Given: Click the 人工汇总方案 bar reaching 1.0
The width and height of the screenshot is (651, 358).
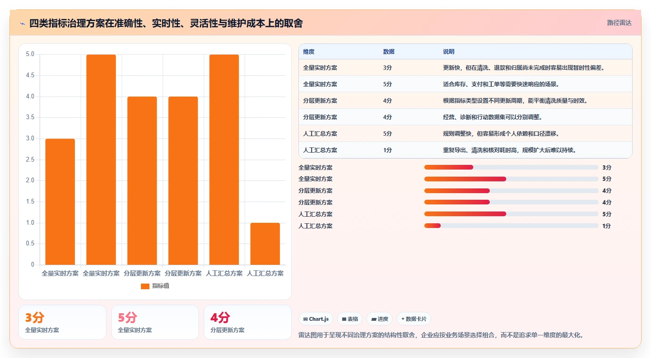Looking at the screenshot, I should coord(265,244).
